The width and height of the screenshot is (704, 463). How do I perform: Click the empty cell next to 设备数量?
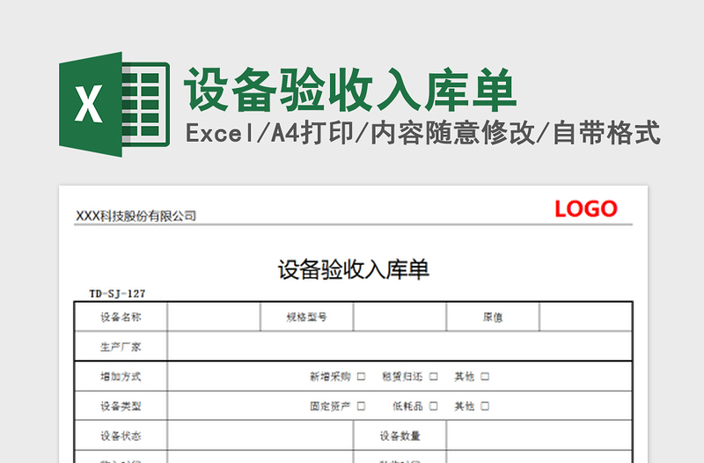[x=539, y=436]
